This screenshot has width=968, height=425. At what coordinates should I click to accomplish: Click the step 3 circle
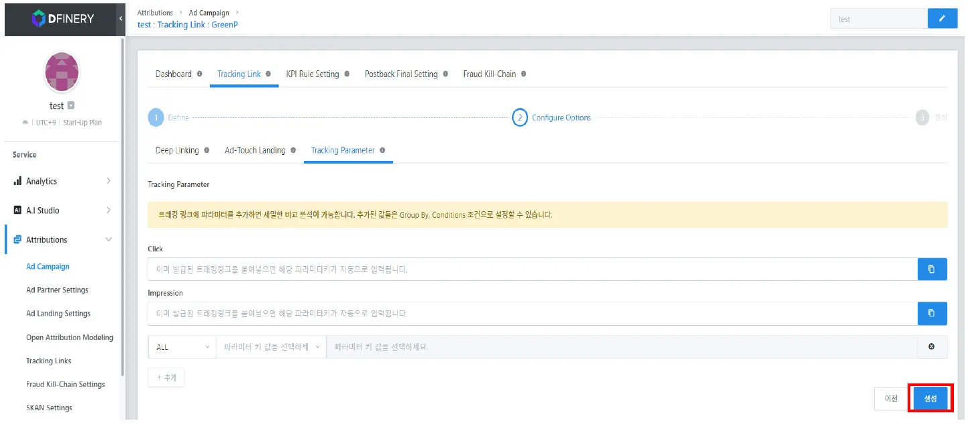tap(923, 117)
